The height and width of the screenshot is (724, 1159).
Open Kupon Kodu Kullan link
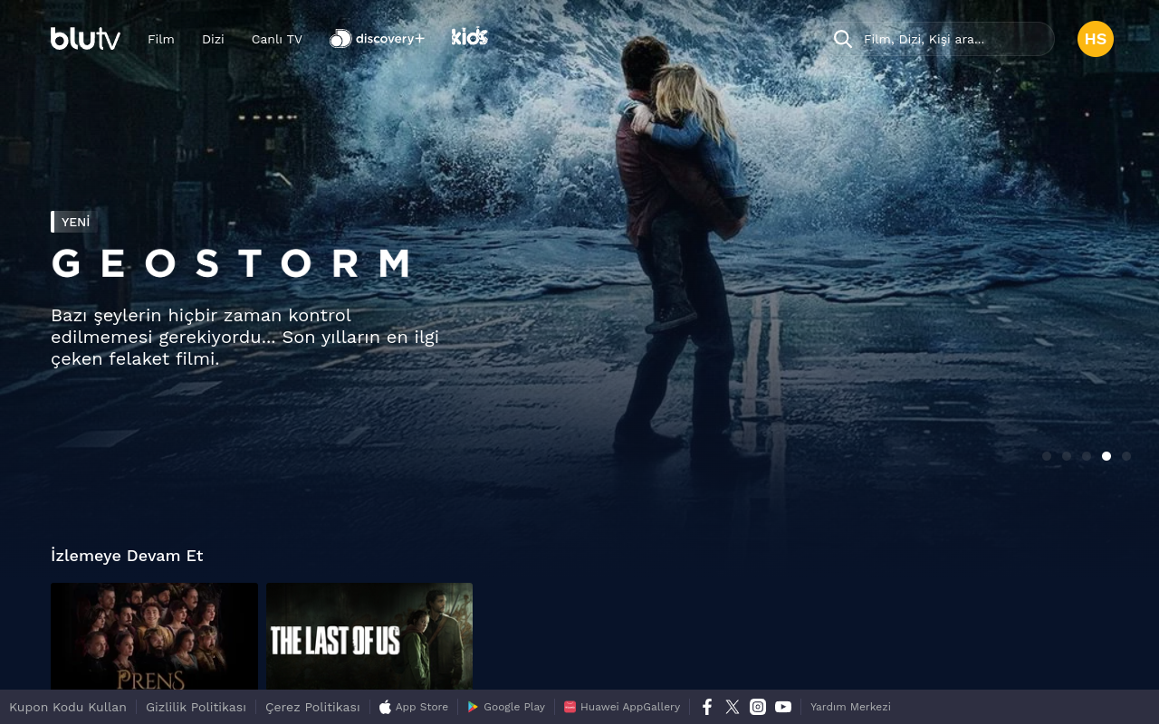click(x=68, y=707)
